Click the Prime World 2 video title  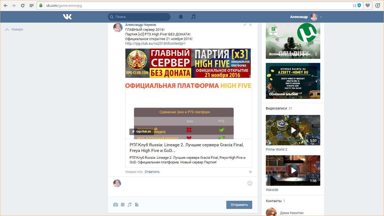coord(276,150)
